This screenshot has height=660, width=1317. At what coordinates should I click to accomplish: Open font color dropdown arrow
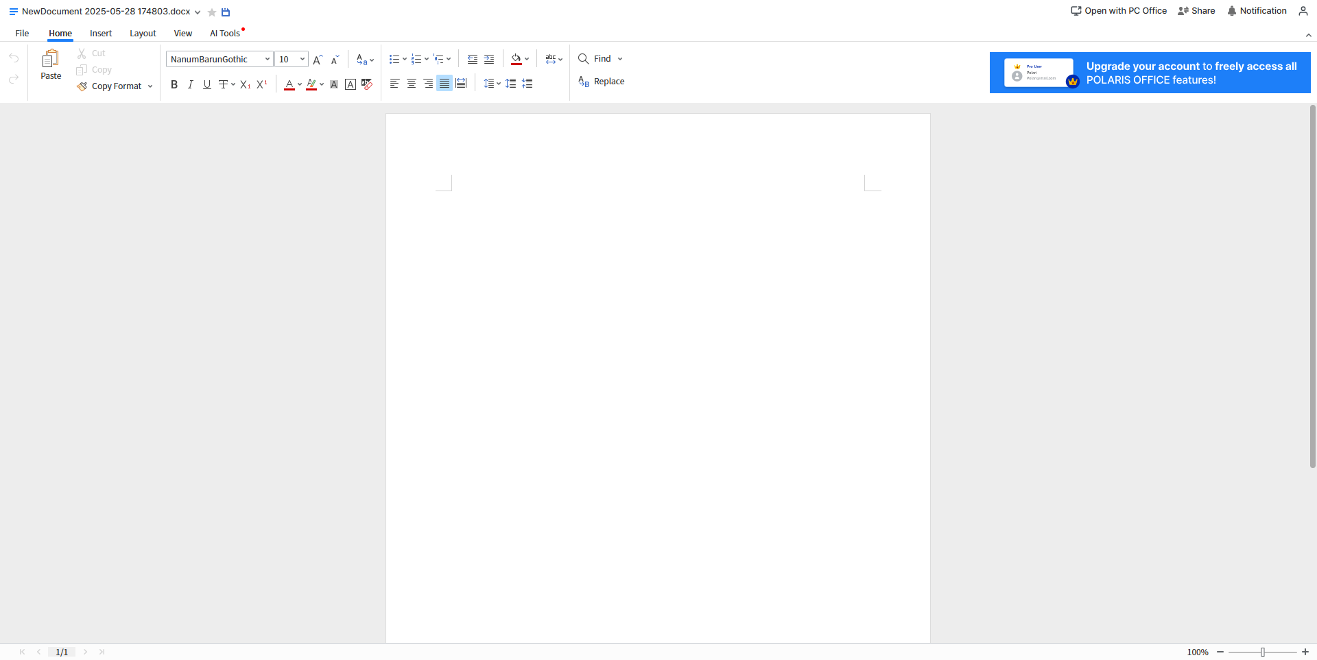pyautogui.click(x=300, y=84)
